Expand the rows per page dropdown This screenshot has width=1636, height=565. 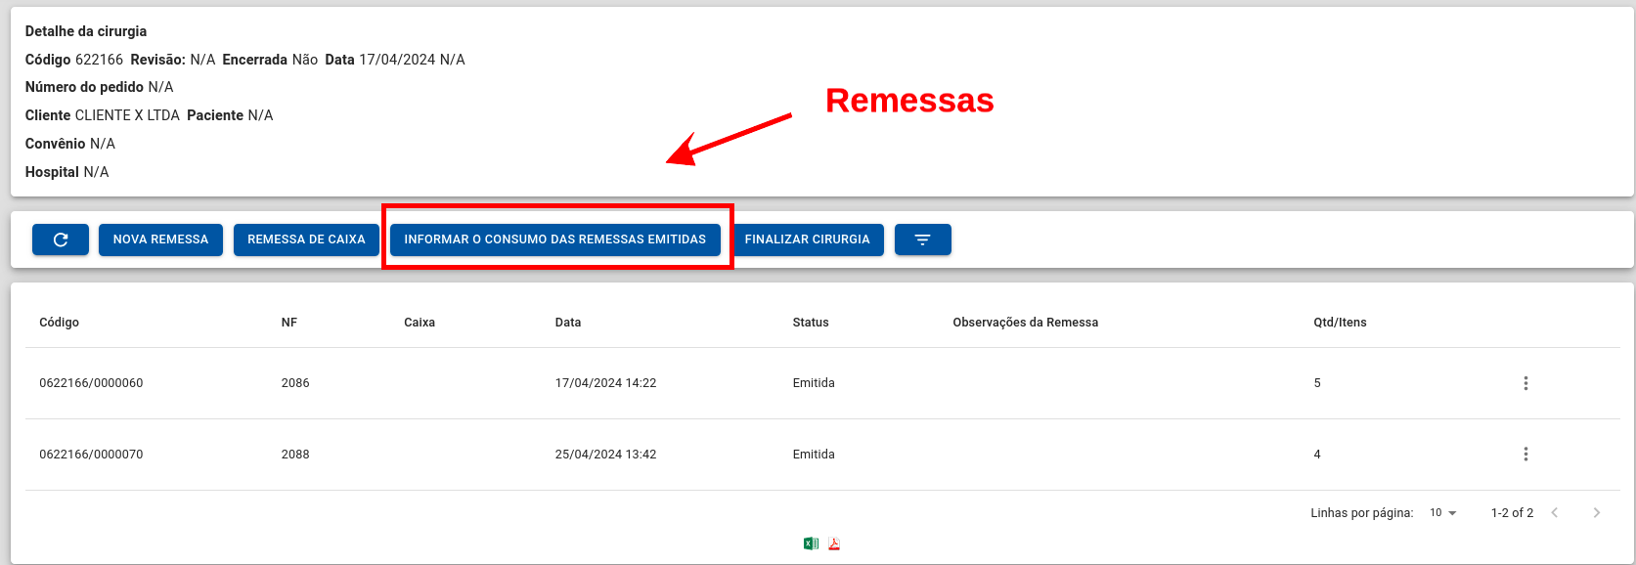coord(1443,512)
